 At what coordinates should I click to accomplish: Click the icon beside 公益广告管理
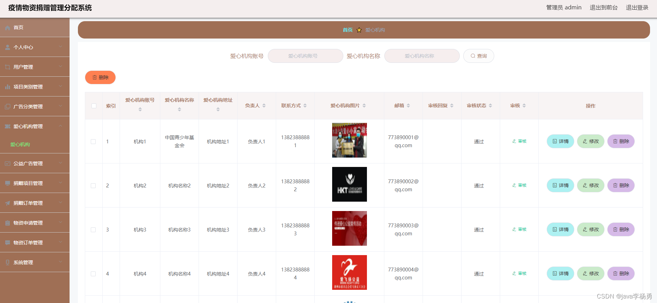[x=8, y=164]
